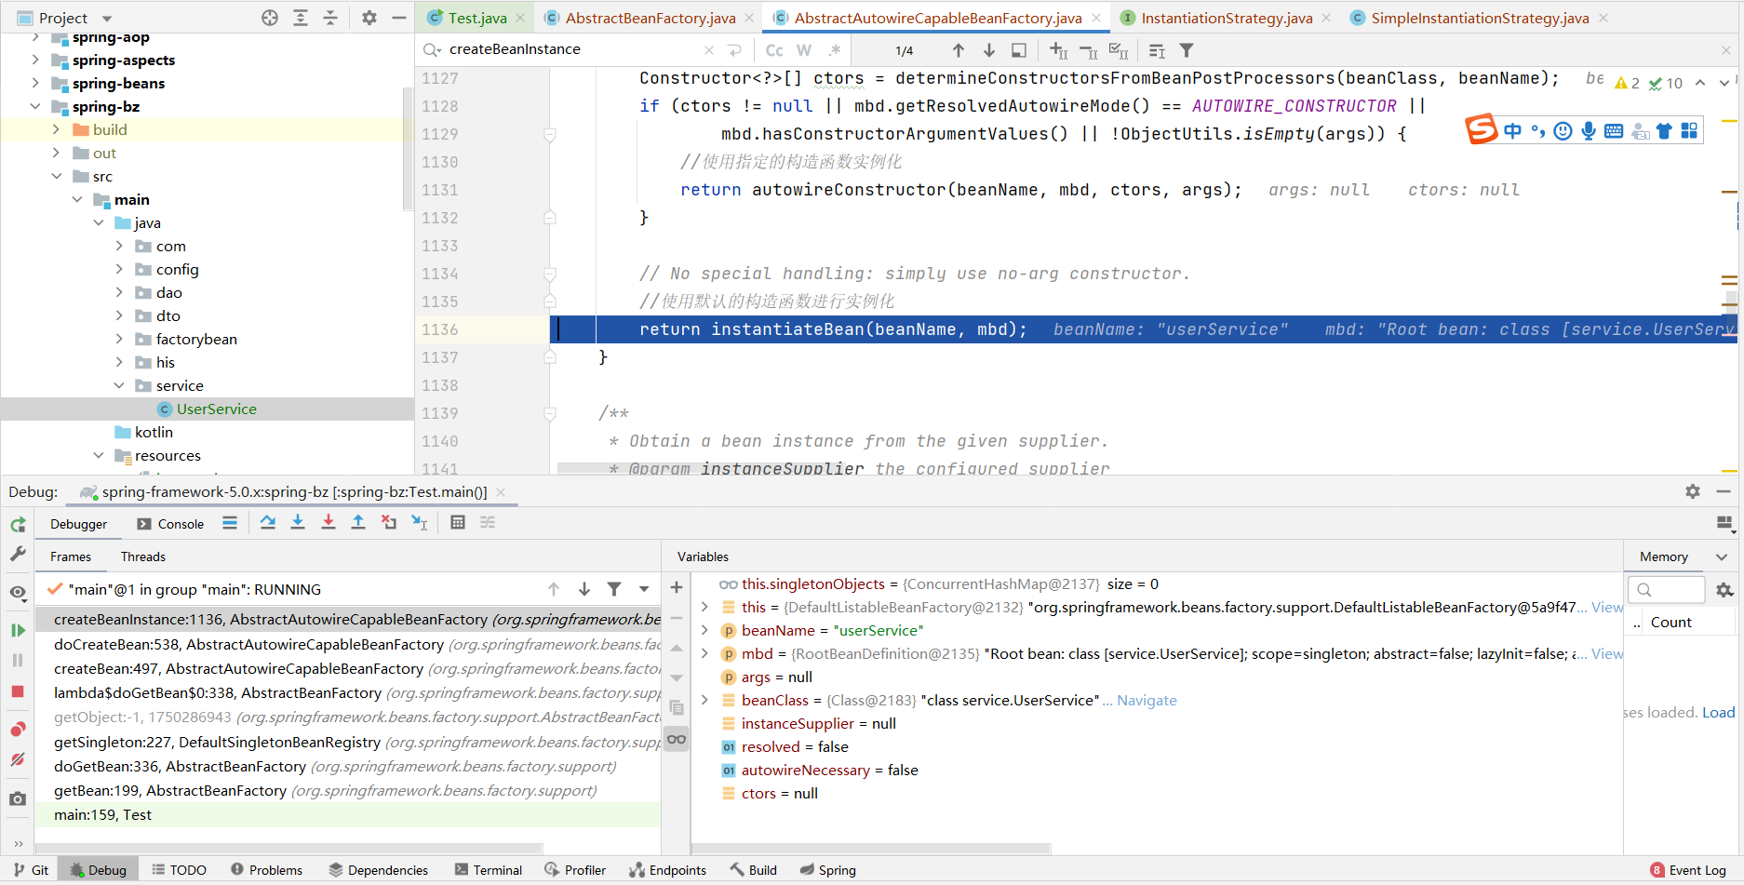Select doCreateBean:538 stack frame
The height and width of the screenshot is (885, 1744).
(348, 644)
